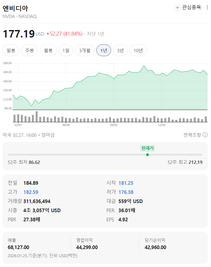Click the 저가 value 176.38
This screenshot has width=211, height=267.
(x=126, y=192)
